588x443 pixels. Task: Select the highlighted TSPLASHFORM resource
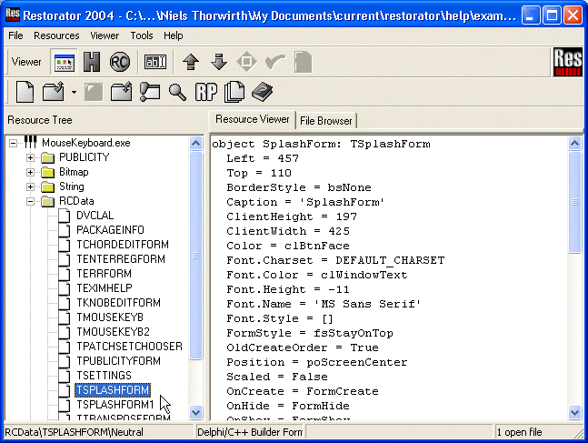(113, 390)
